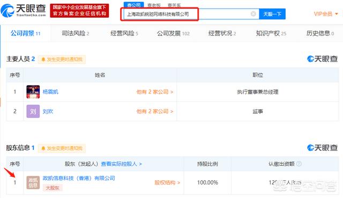Open the 杨震凯 name link

[x=50, y=92]
